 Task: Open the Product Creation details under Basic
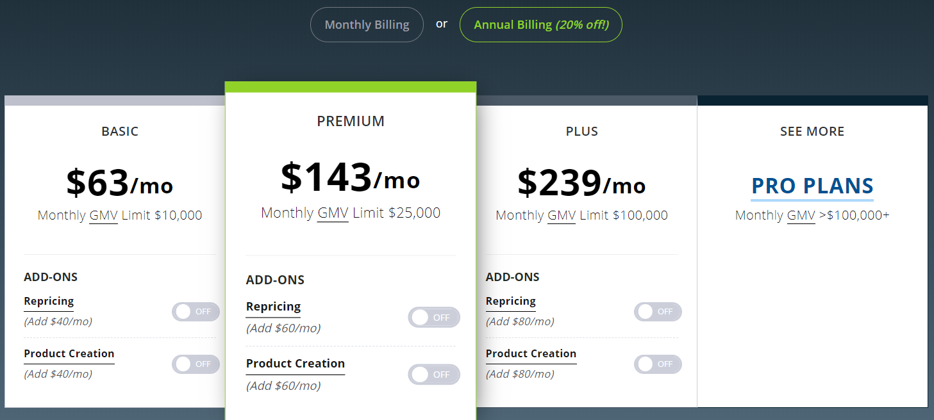pyautogui.click(x=69, y=353)
